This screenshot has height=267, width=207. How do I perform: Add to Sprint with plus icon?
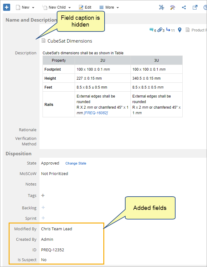click(43, 218)
